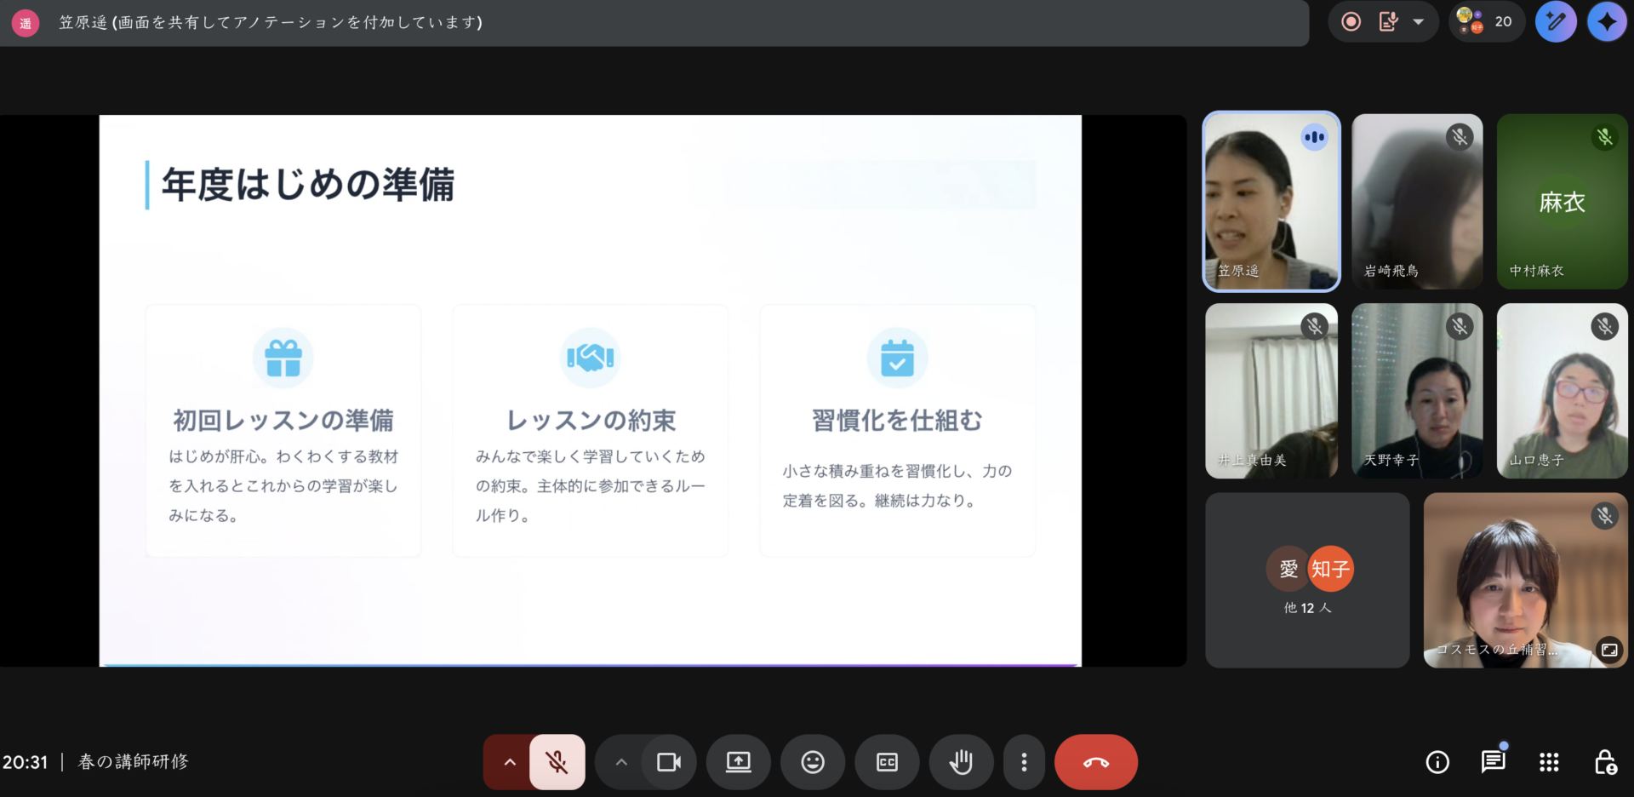Open the activities grid icon
This screenshot has width=1634, height=797.
click(1549, 762)
